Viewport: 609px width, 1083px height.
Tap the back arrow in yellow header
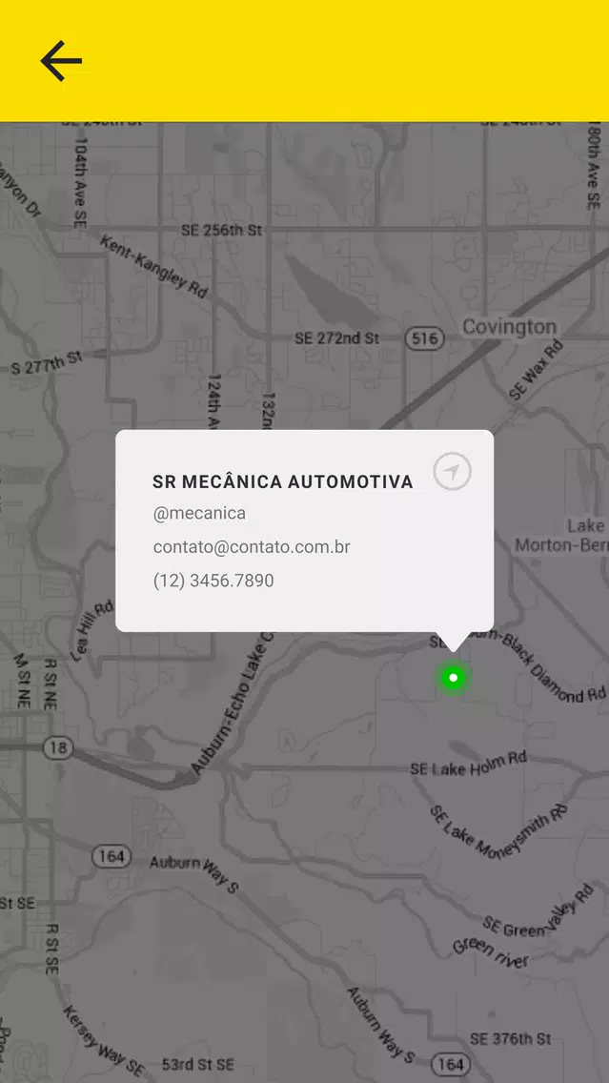[x=61, y=61]
